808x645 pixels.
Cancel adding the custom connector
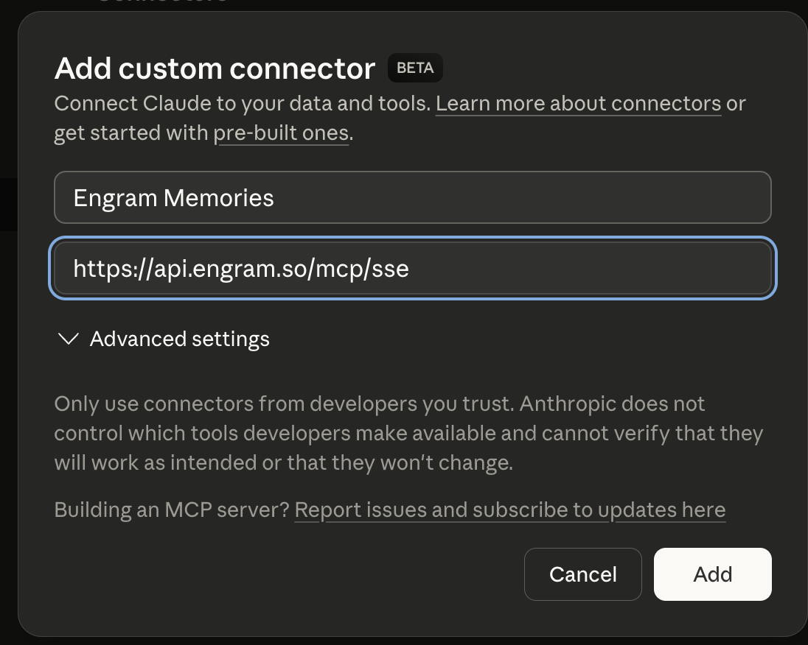tap(582, 574)
